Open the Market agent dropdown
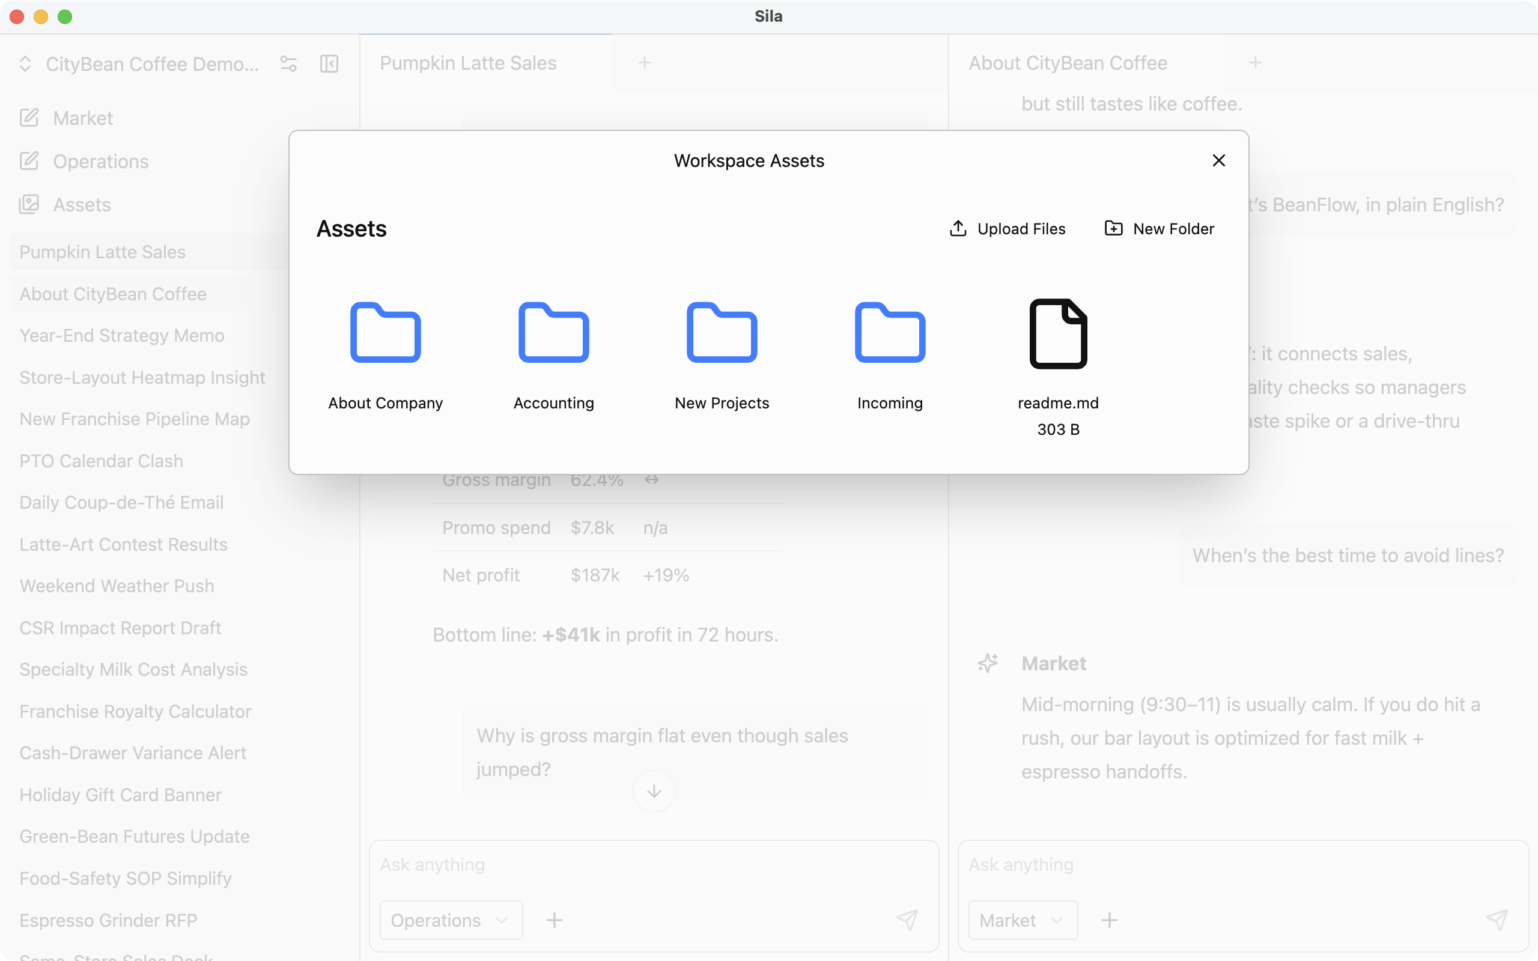The image size is (1538, 961). pos(1022,920)
